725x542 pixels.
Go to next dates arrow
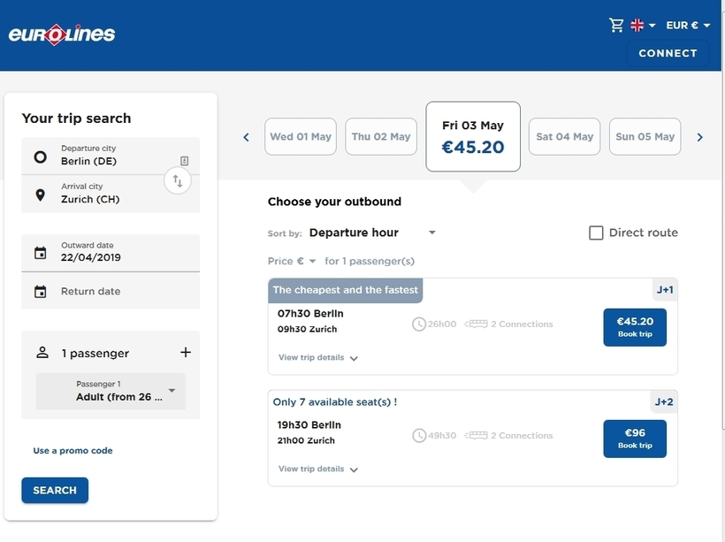699,137
